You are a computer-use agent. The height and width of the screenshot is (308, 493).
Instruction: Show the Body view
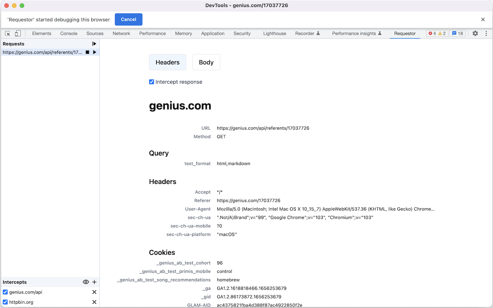[x=206, y=62]
